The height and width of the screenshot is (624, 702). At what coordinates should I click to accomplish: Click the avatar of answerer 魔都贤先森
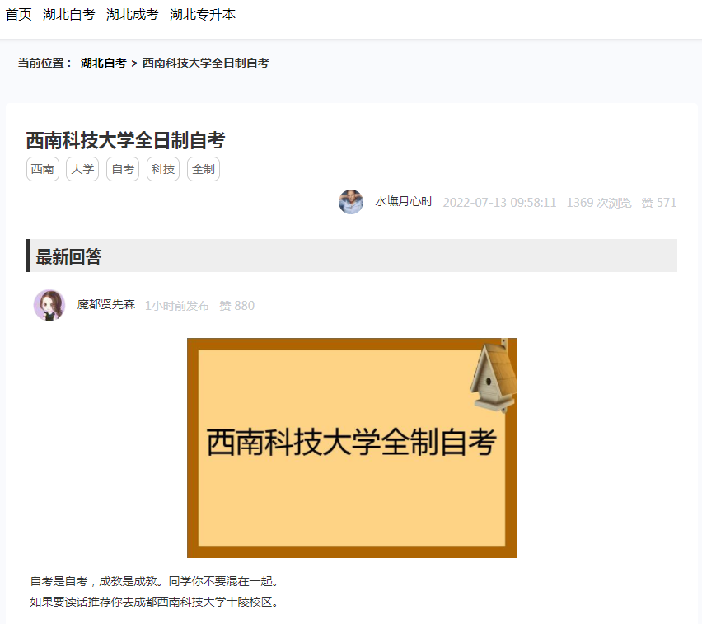(x=49, y=305)
